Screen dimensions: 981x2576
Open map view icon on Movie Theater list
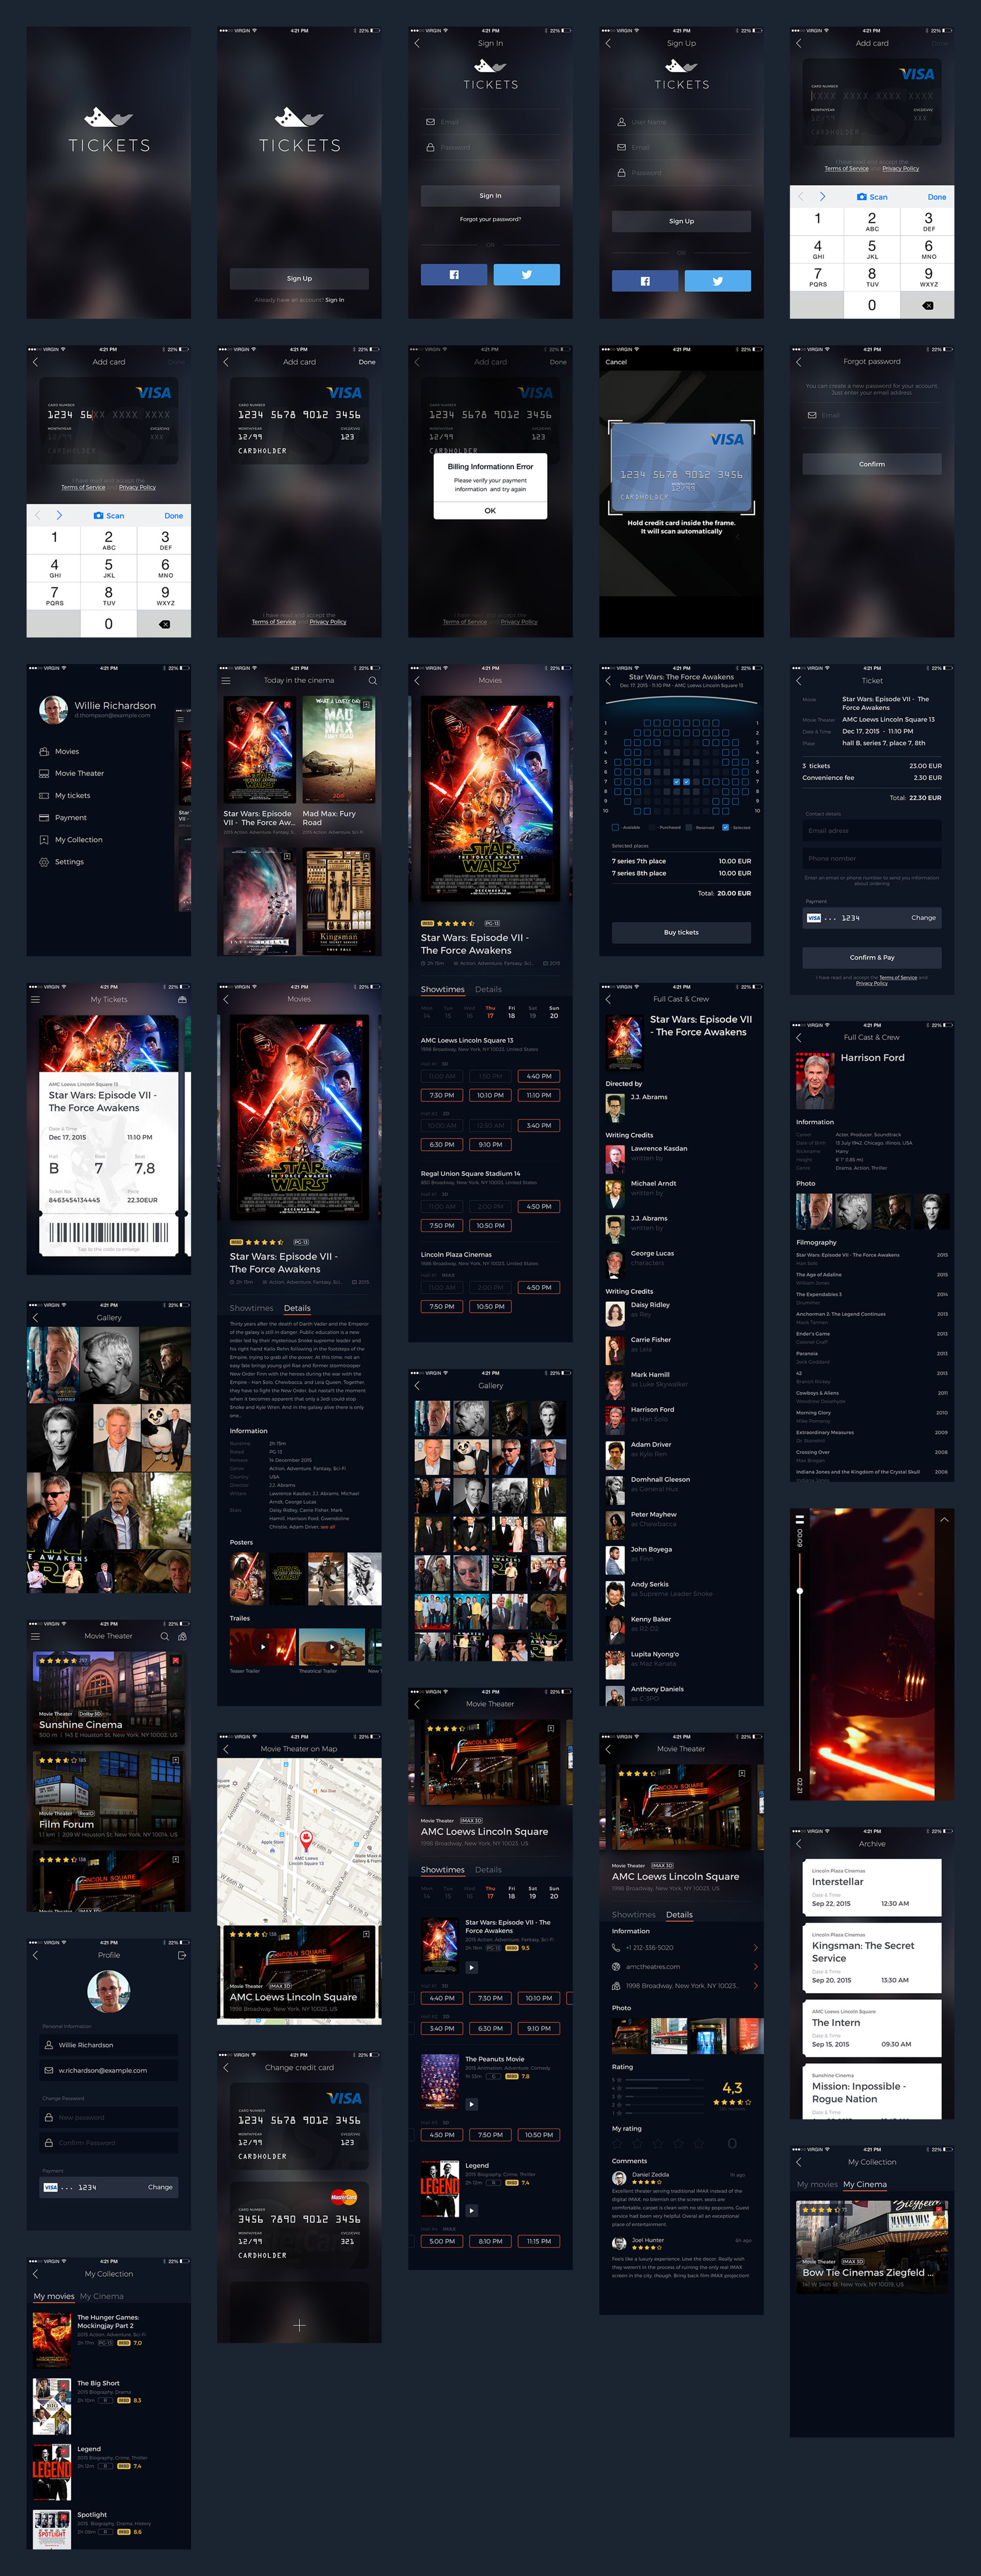click(x=182, y=1637)
